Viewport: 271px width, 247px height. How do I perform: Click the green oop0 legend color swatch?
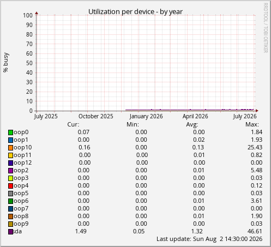10,132
